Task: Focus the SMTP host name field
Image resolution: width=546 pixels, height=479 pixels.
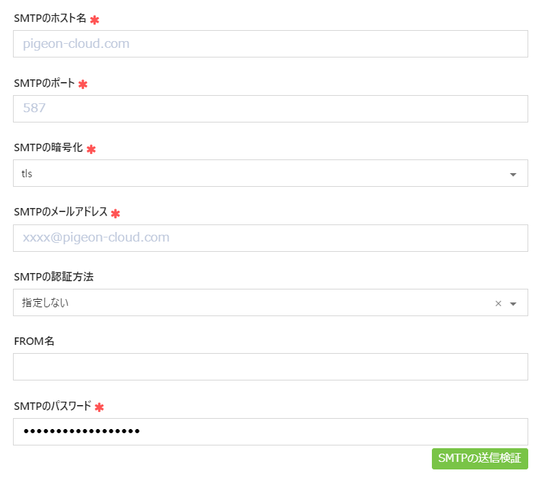Action: click(271, 44)
